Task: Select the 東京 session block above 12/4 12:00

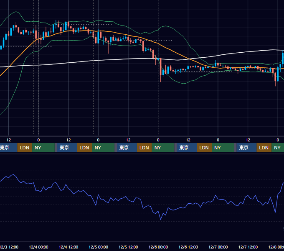Action: pos(67,148)
